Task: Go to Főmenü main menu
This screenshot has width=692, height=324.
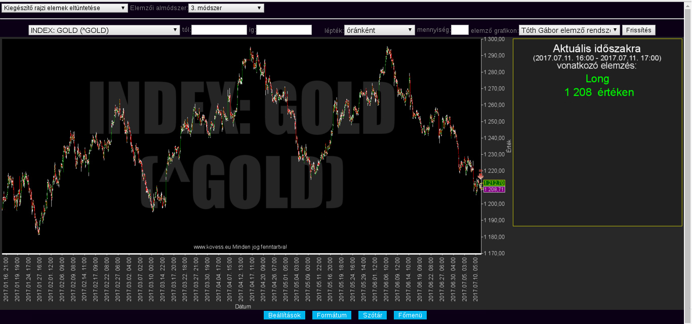Action: coord(410,315)
